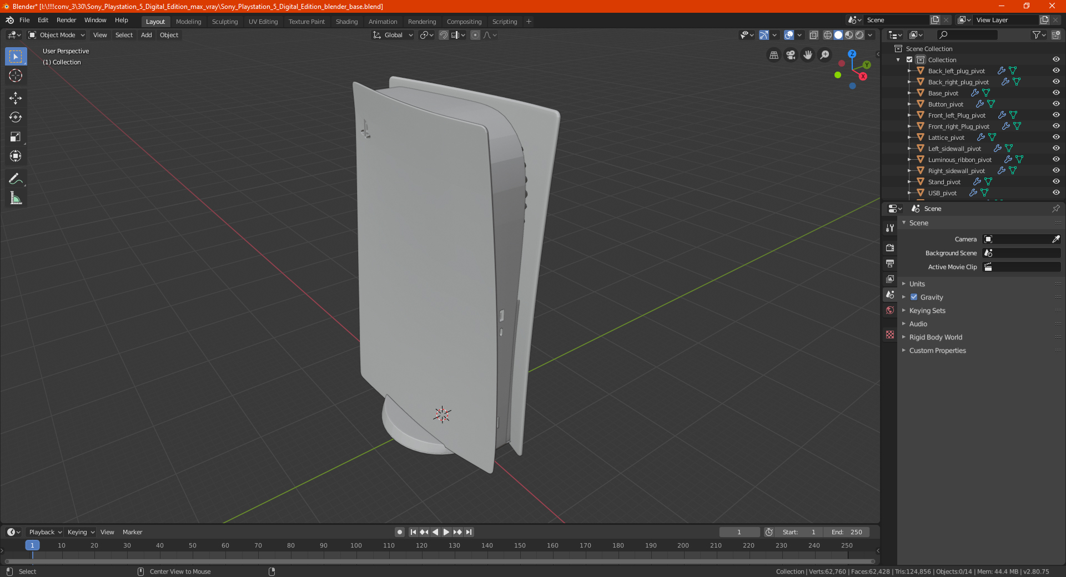Image resolution: width=1066 pixels, height=577 pixels.
Task: Open the World properties tab
Action: (x=890, y=310)
